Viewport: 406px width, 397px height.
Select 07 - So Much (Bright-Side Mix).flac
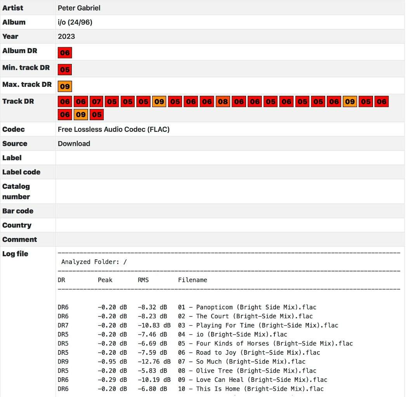click(x=241, y=362)
